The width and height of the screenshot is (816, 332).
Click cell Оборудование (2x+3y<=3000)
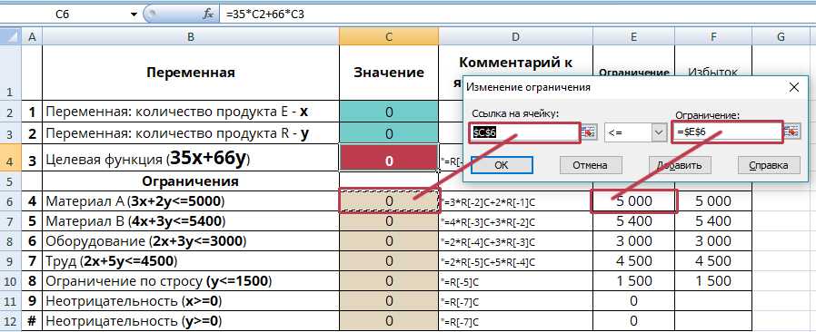pos(191,241)
